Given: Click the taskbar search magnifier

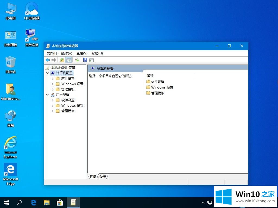Looking at the screenshot, I should click(x=20, y=203).
